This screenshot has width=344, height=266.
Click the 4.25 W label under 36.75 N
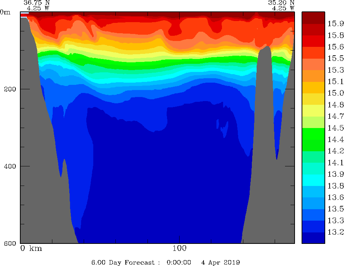tap(38, 8)
